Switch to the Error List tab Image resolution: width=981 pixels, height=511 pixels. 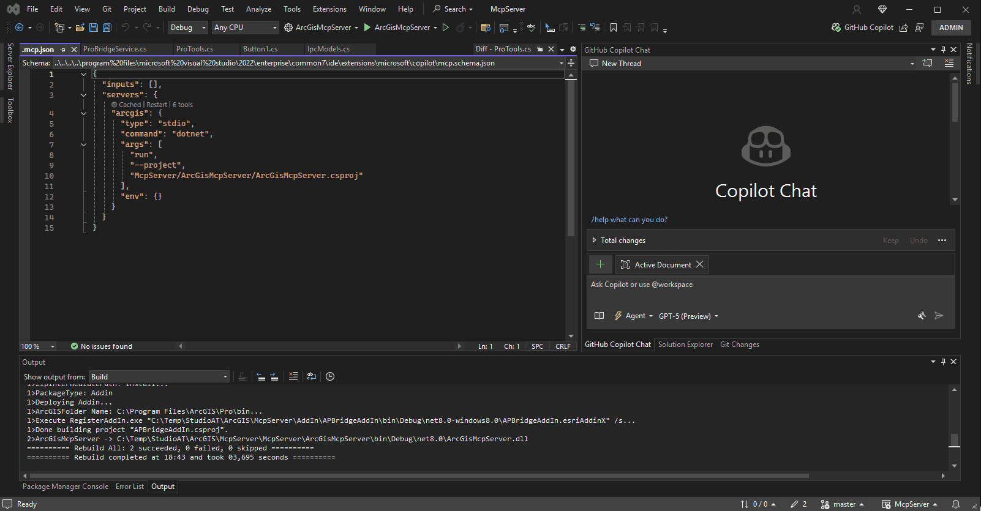point(130,487)
